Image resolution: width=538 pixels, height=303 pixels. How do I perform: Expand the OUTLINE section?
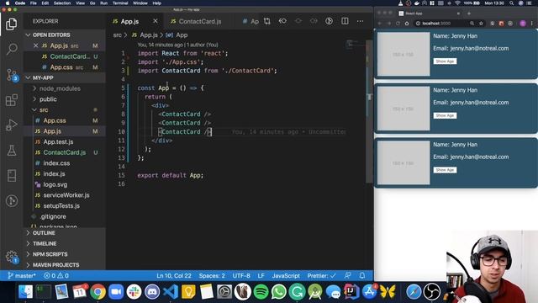tap(65, 233)
